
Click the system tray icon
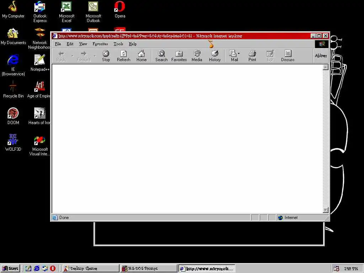point(336,269)
